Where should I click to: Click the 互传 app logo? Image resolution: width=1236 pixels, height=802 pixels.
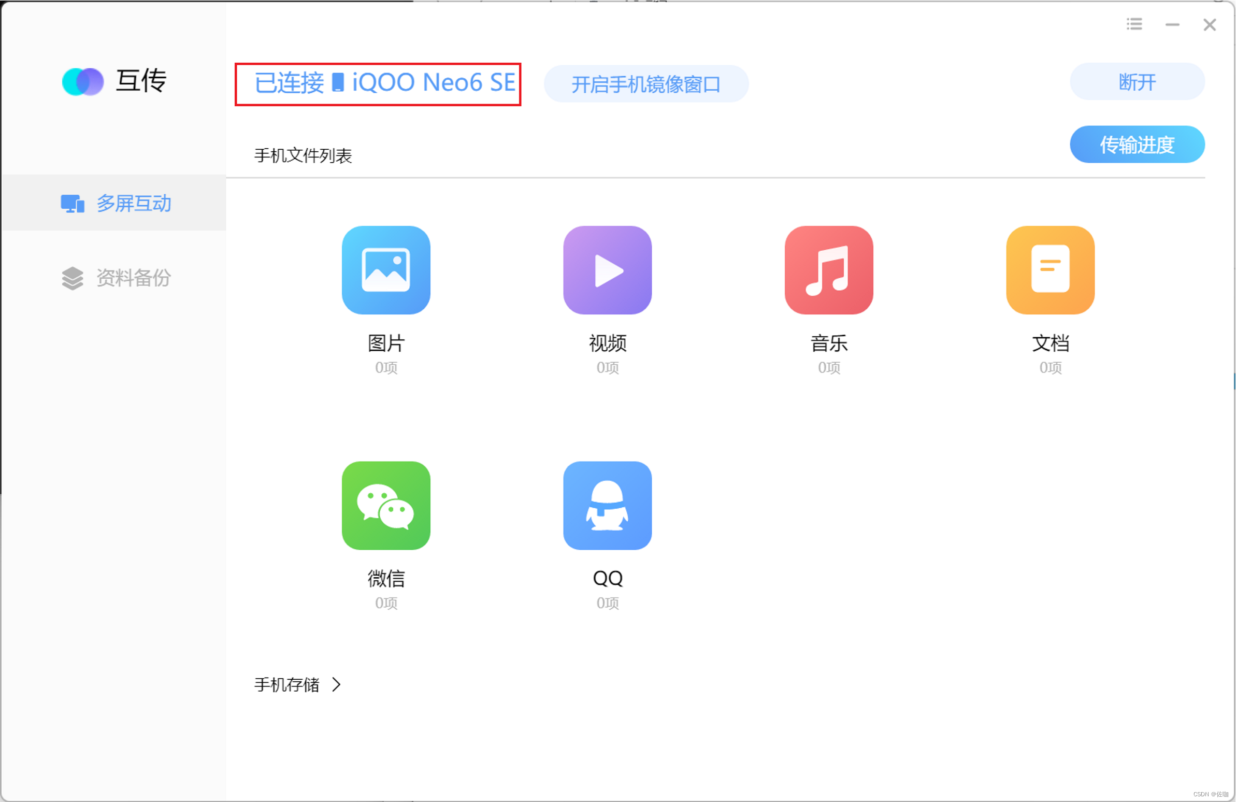point(82,82)
